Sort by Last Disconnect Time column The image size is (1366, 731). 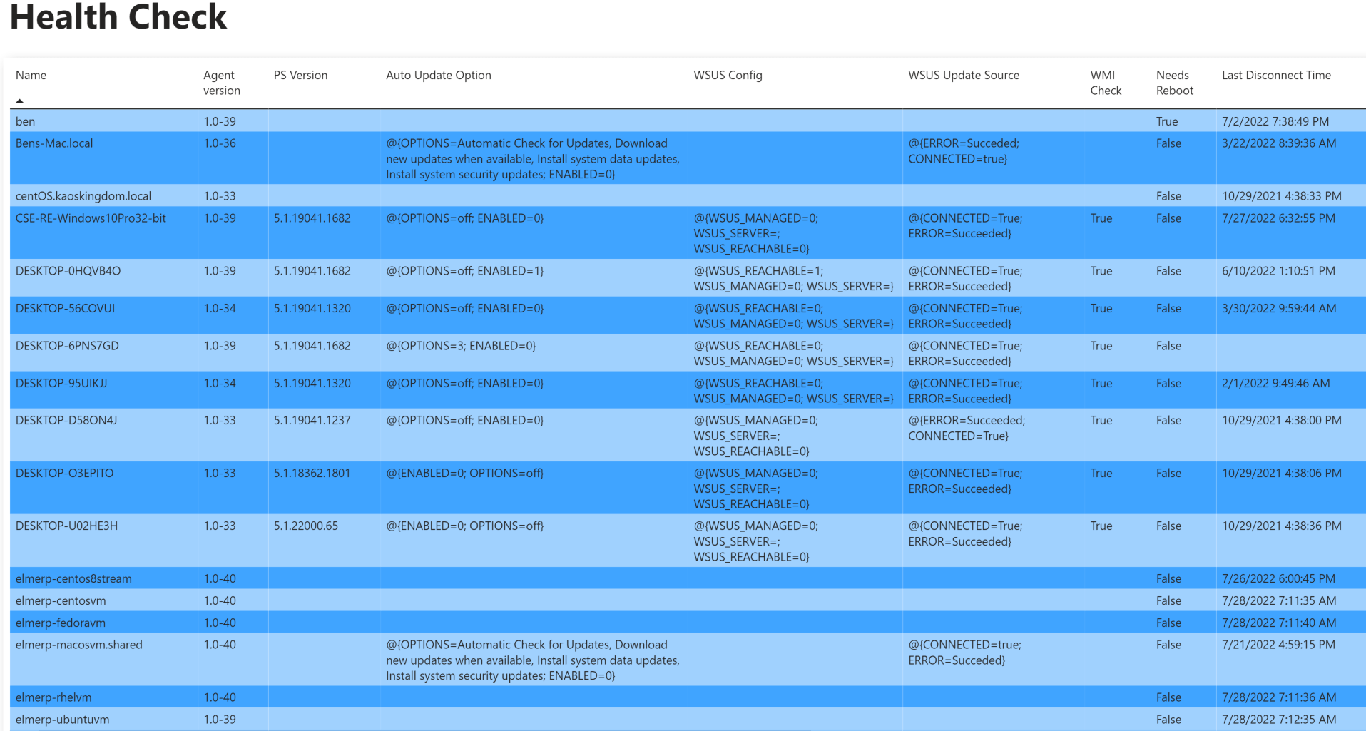[1275, 75]
